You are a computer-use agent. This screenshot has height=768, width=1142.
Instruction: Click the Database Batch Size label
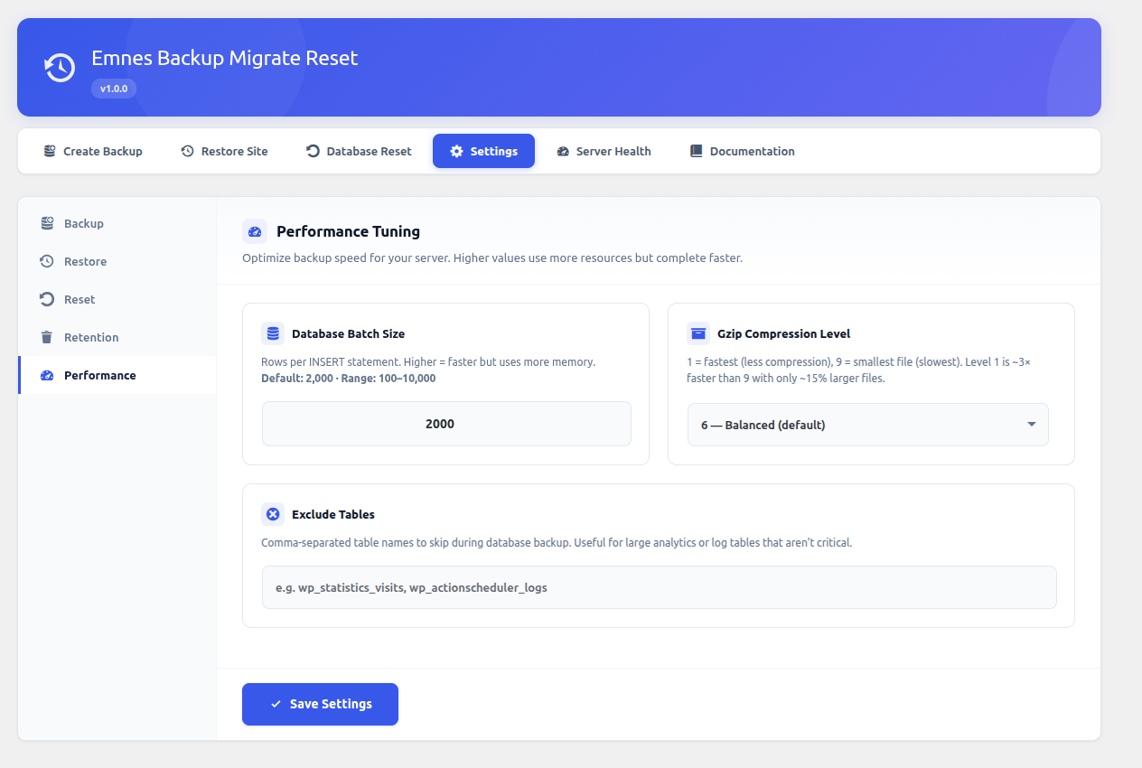(x=348, y=333)
